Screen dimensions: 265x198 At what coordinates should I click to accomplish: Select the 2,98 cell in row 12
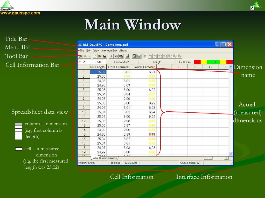pyautogui.click(x=119, y=121)
